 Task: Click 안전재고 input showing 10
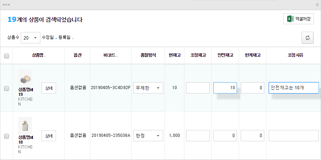click(225, 88)
